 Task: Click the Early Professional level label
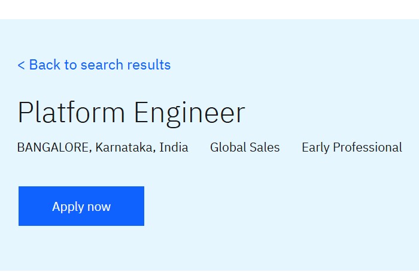pos(352,147)
